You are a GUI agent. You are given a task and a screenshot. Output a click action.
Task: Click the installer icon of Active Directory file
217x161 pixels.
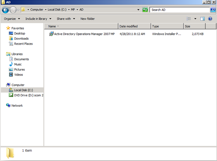(51, 34)
